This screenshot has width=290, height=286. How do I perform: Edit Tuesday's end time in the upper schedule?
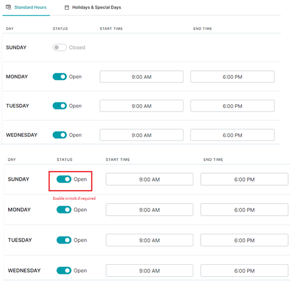pyautogui.click(x=232, y=106)
